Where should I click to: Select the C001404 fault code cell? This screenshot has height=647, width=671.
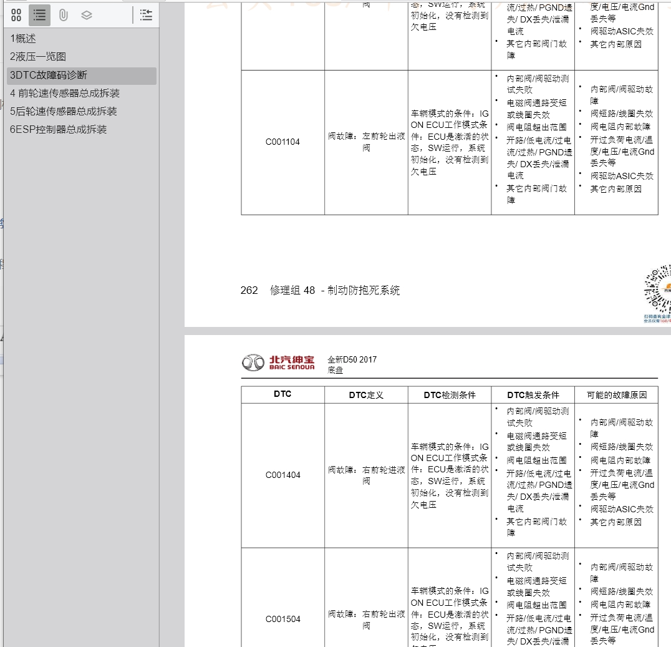282,475
